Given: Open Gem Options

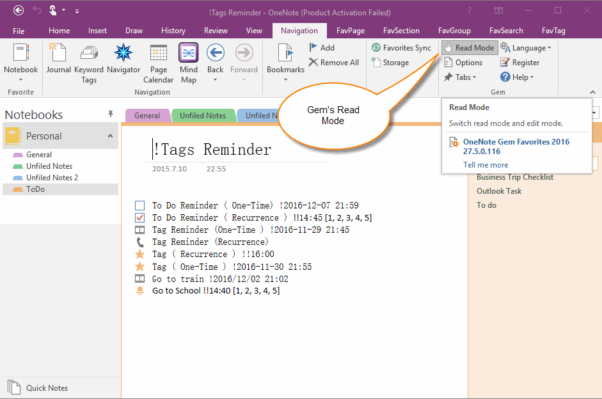Looking at the screenshot, I should coord(463,62).
